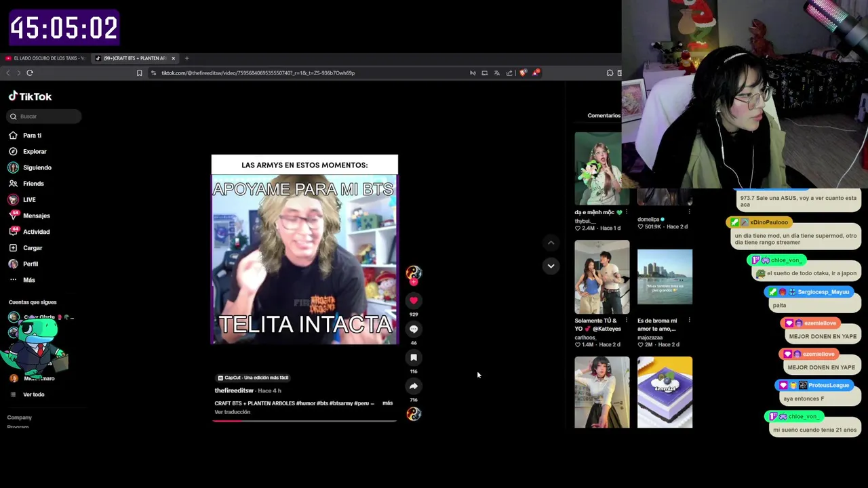Focus the Buscar search field
The width and height of the screenshot is (868, 488).
coord(45,117)
